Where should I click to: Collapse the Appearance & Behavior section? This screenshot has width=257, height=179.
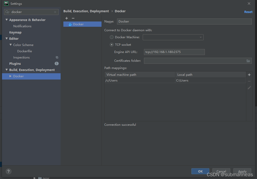6,20
